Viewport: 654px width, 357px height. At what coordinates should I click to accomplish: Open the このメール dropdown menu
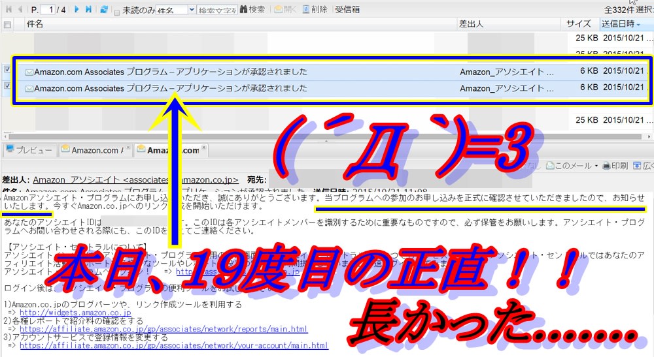tap(572, 166)
